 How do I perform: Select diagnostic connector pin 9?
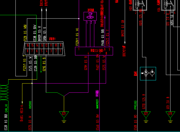coord(61,45)
